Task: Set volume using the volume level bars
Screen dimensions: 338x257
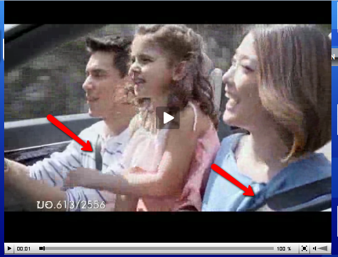Action: pos(323,249)
